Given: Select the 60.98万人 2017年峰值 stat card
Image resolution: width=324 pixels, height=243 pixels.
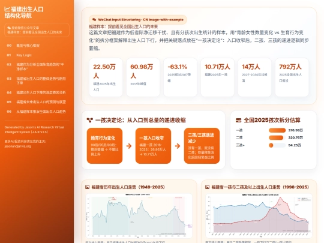Looking at the screenshot, I should tap(143, 77).
